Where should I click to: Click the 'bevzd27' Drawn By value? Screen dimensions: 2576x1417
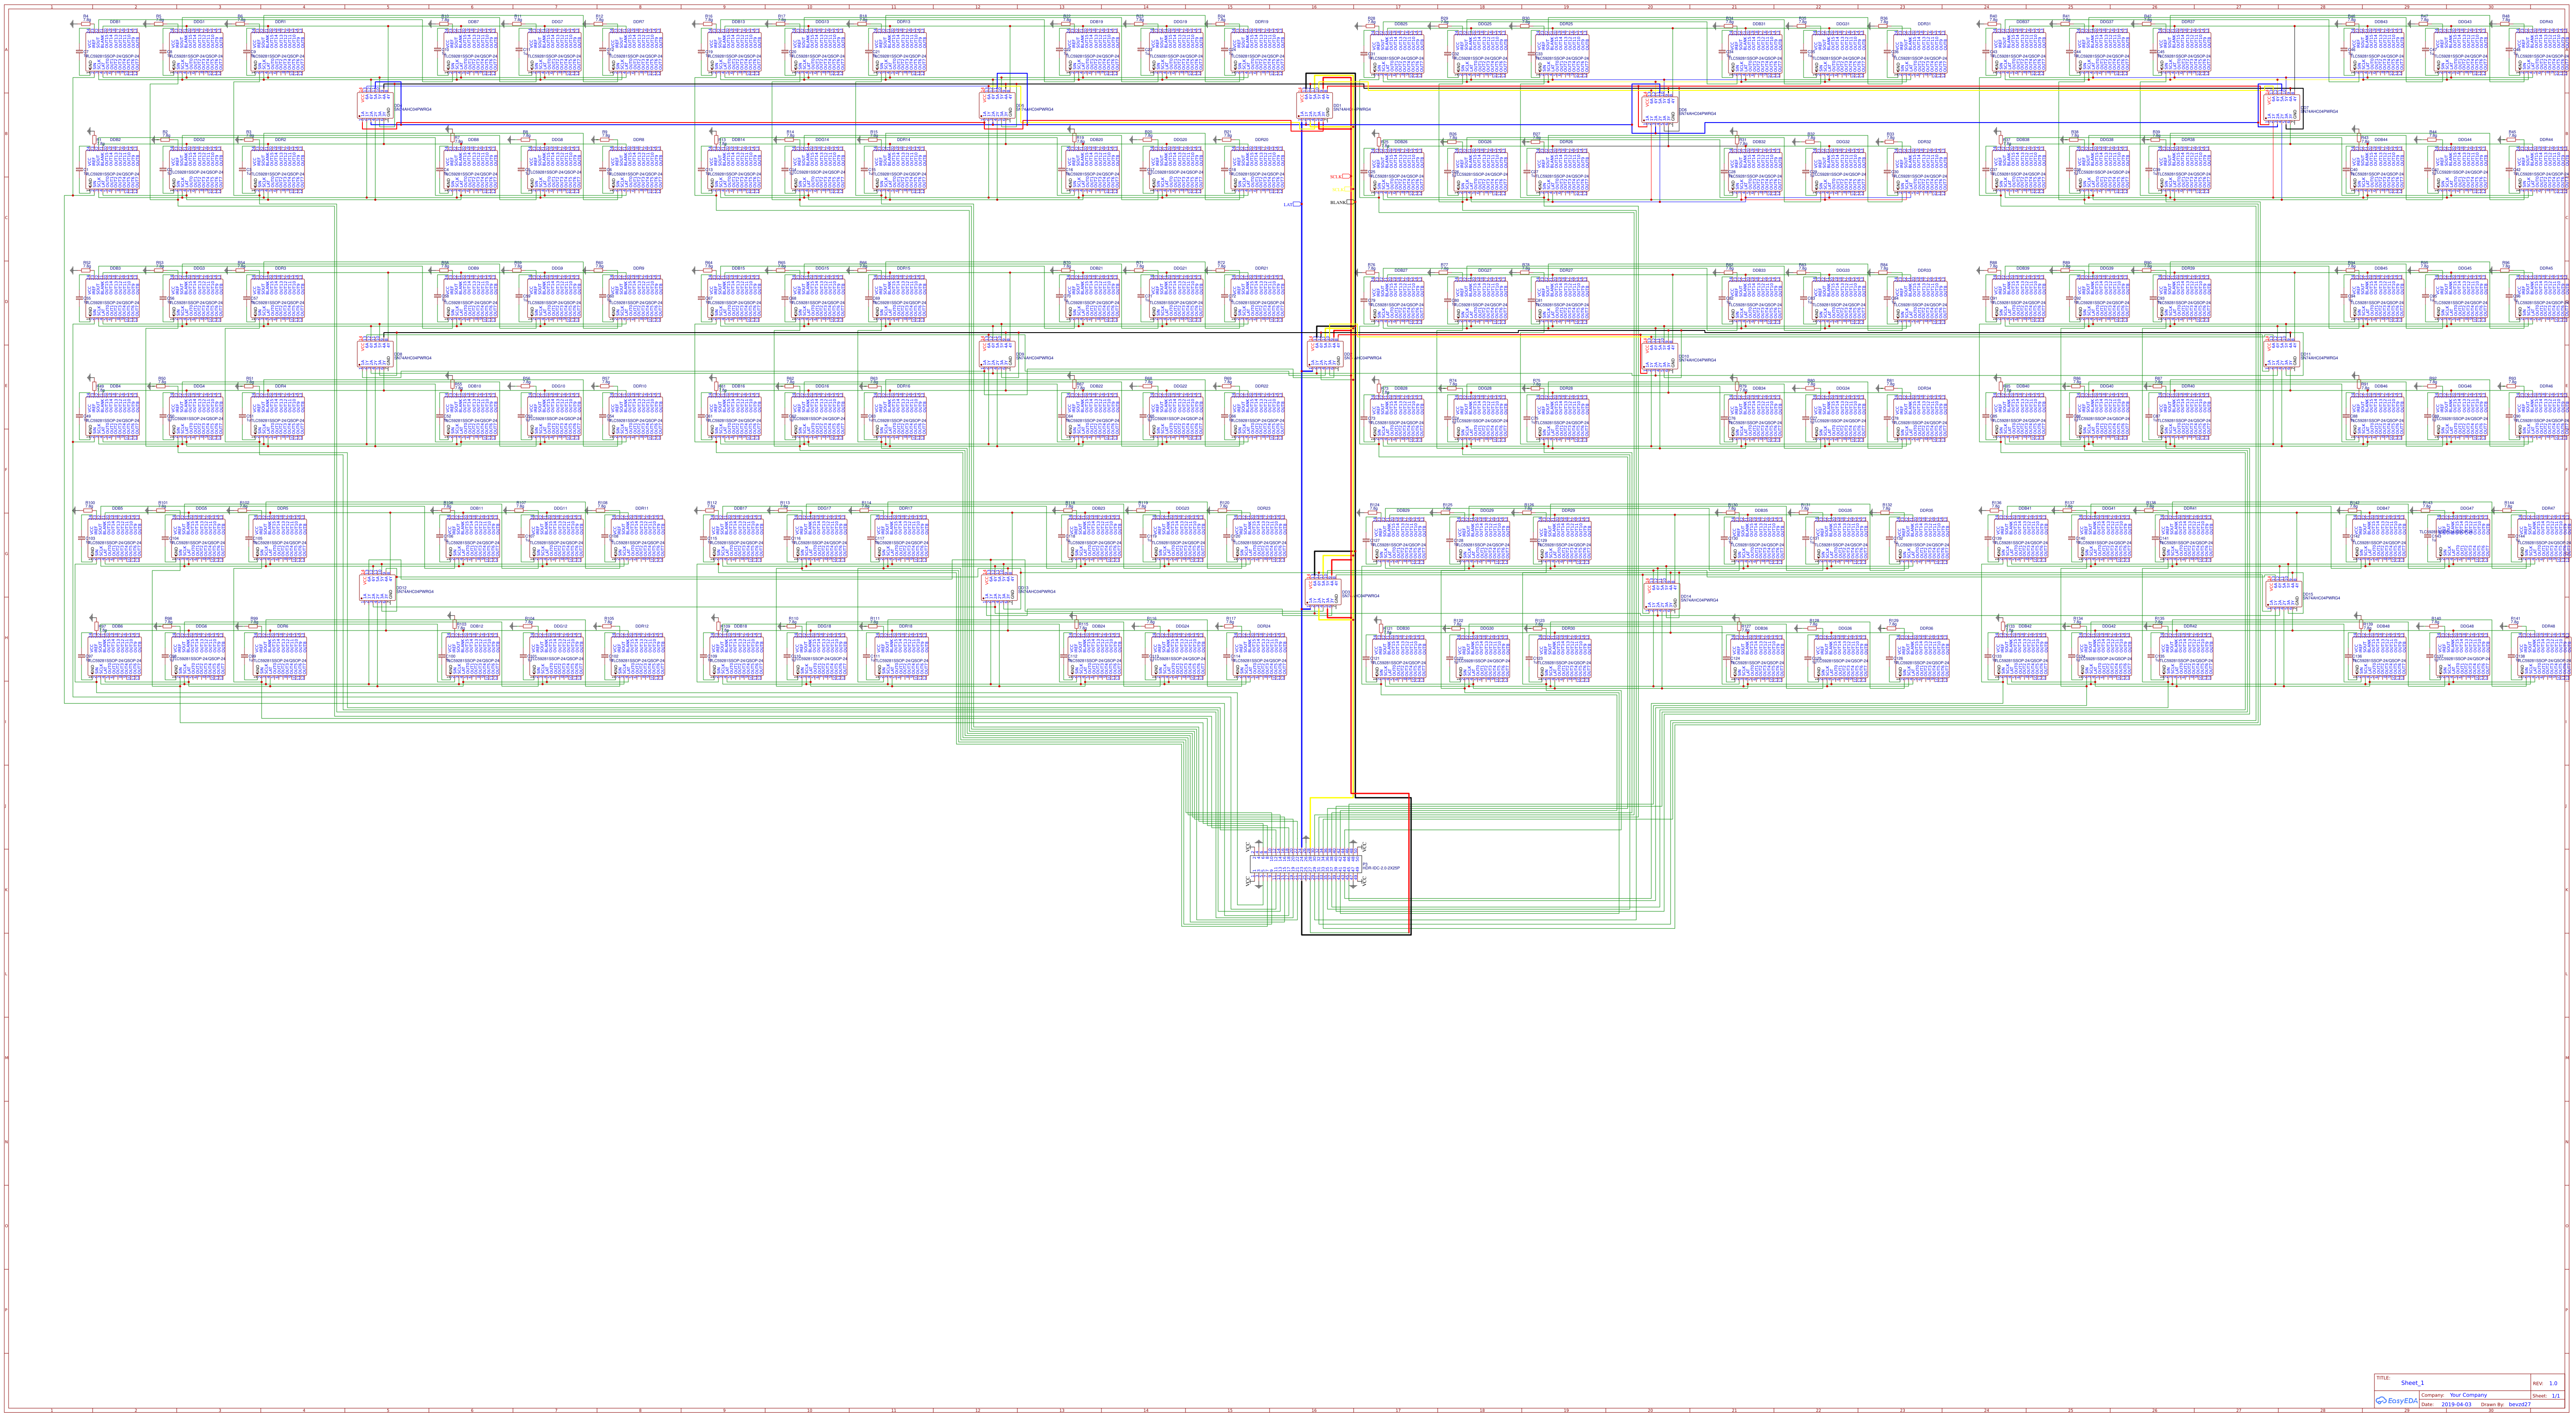(x=2520, y=1404)
